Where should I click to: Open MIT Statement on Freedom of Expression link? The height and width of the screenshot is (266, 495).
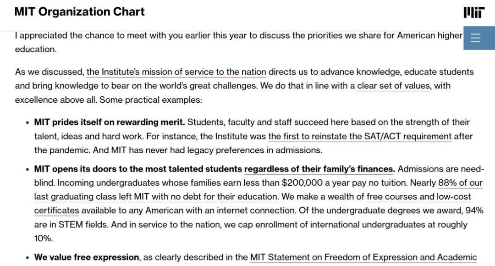tap(363, 257)
